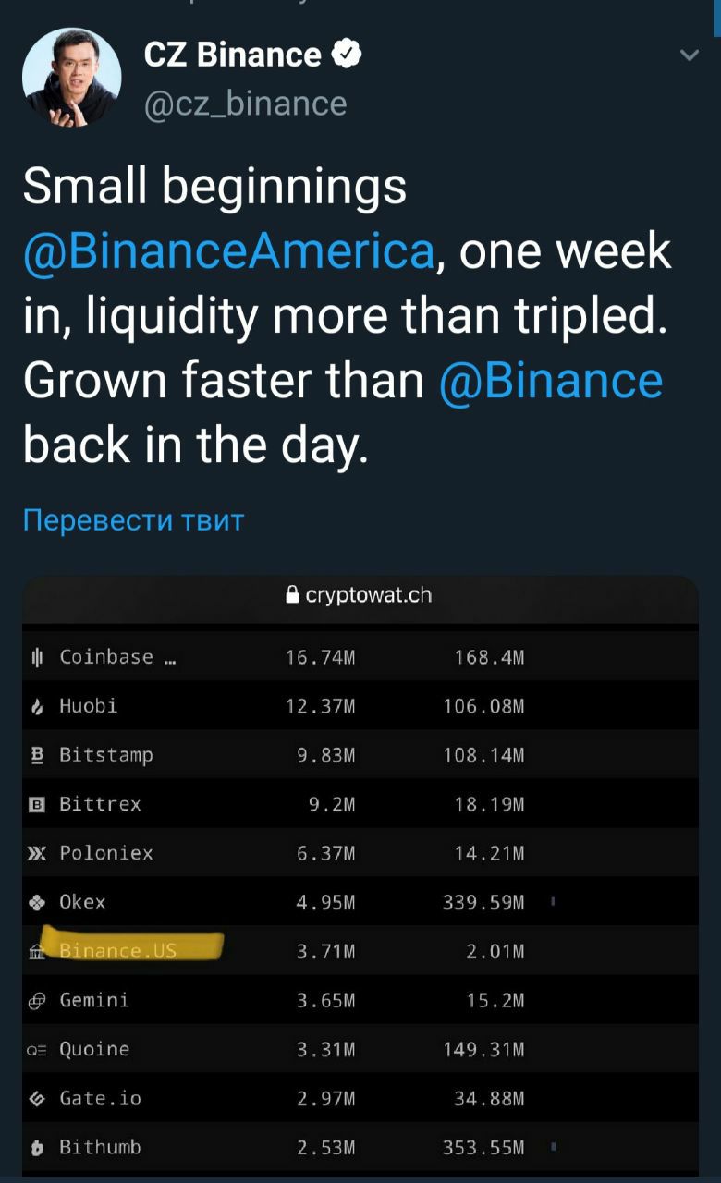Expand the tweet options chevron
721x1183 pixels.
[x=689, y=56]
